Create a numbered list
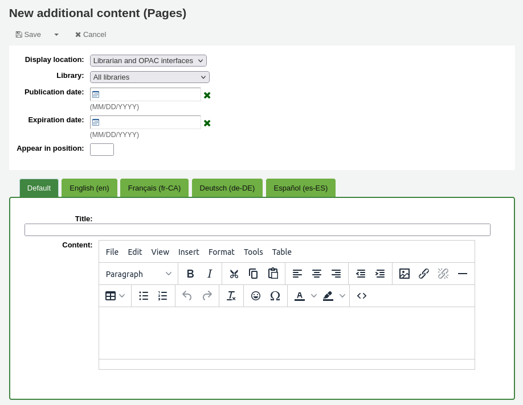Image resolution: width=523 pixels, height=405 pixels. 163,296
